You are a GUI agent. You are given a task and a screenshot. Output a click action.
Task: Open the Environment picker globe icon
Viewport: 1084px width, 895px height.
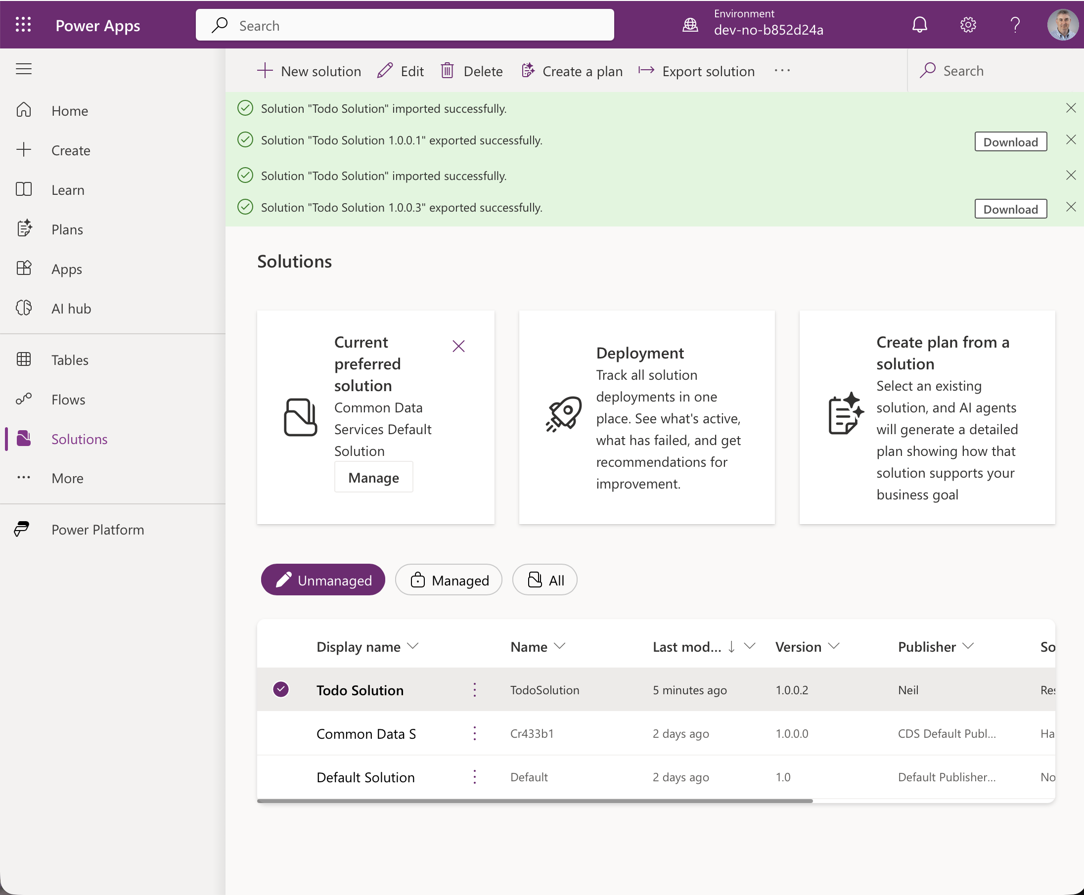[690, 25]
